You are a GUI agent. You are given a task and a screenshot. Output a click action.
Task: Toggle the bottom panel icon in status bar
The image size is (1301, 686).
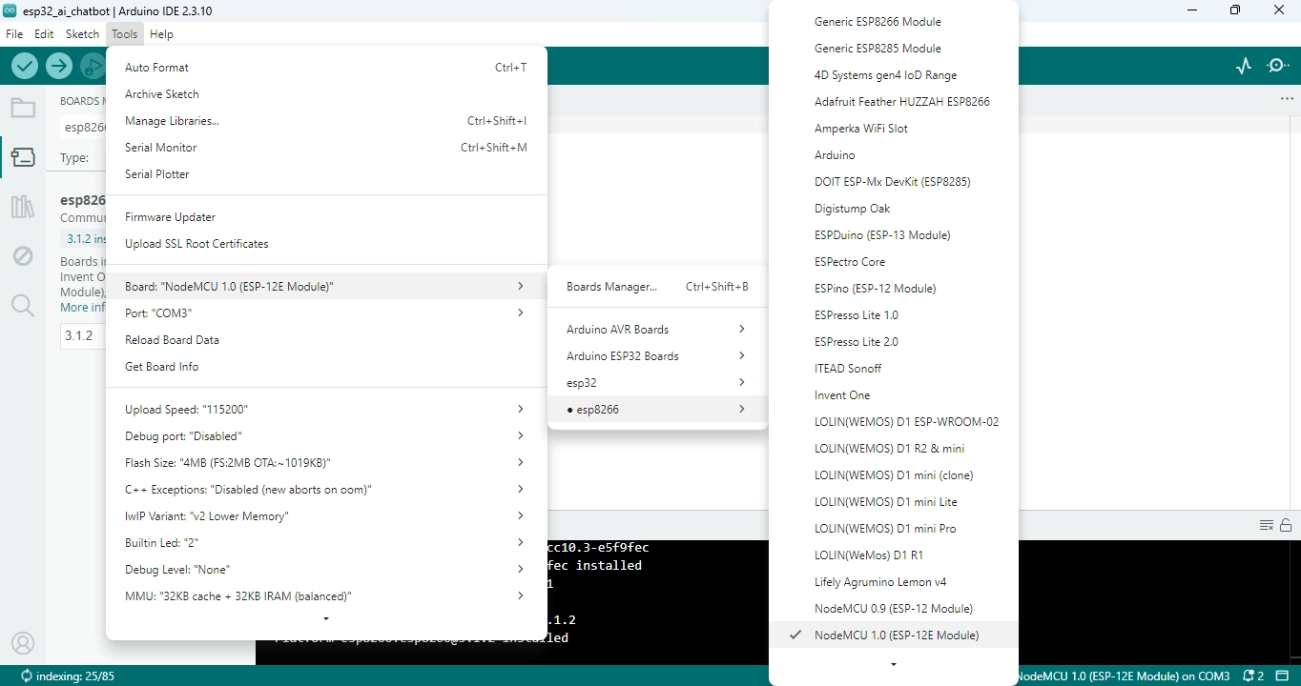pos(1283,676)
